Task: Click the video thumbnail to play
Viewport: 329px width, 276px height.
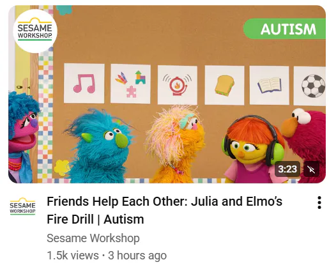Action: coord(167,94)
